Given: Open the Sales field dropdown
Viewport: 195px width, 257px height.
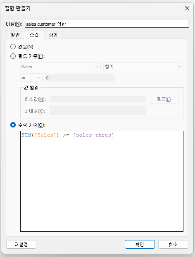Looking at the screenshot, I should [60, 67].
